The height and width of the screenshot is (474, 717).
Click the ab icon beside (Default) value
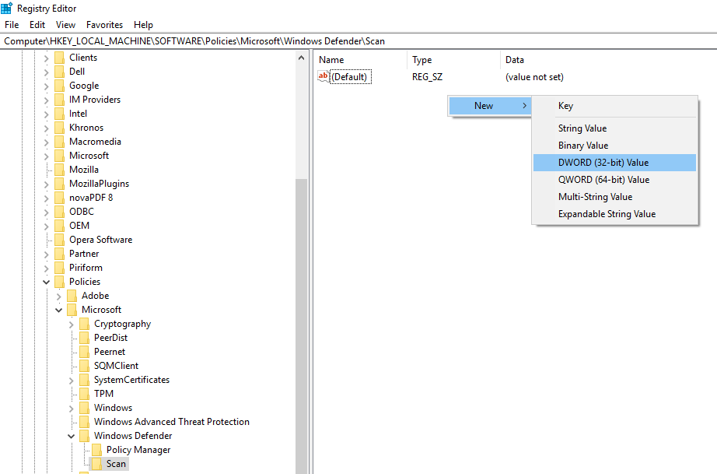(x=322, y=76)
